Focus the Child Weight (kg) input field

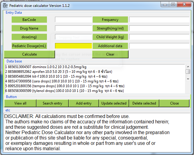click(159, 37)
